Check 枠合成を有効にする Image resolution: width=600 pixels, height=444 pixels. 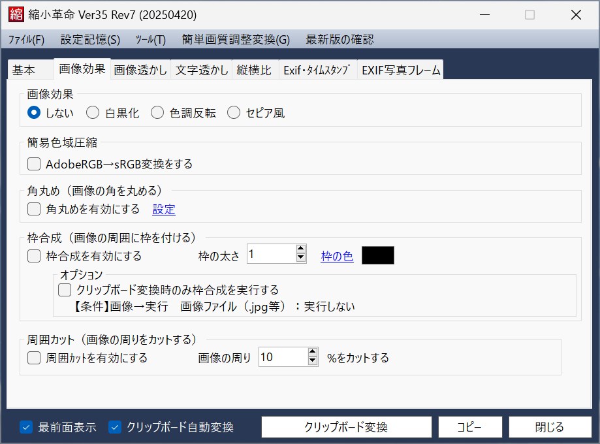[x=34, y=256]
